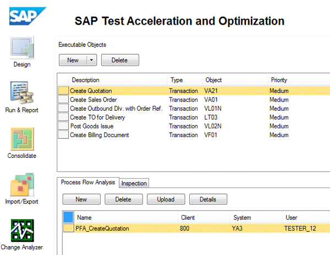Open the Import/Export icon

[x=22, y=185]
